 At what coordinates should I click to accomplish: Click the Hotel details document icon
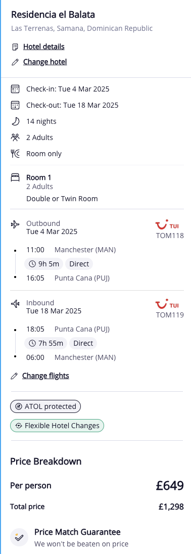pos(15,47)
